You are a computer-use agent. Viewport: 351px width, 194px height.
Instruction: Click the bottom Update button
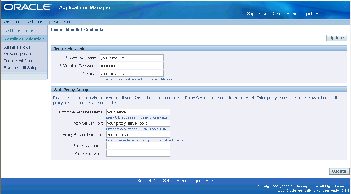click(339, 171)
